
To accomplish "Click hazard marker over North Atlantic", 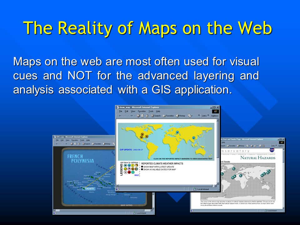I will [x=234, y=169].
